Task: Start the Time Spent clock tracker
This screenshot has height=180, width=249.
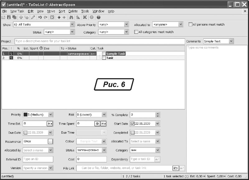Action: point(97,124)
